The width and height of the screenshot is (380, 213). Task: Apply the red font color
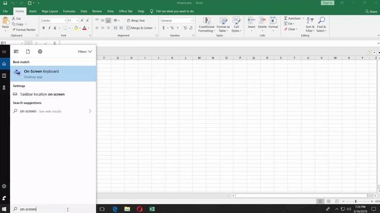[x=84, y=28]
